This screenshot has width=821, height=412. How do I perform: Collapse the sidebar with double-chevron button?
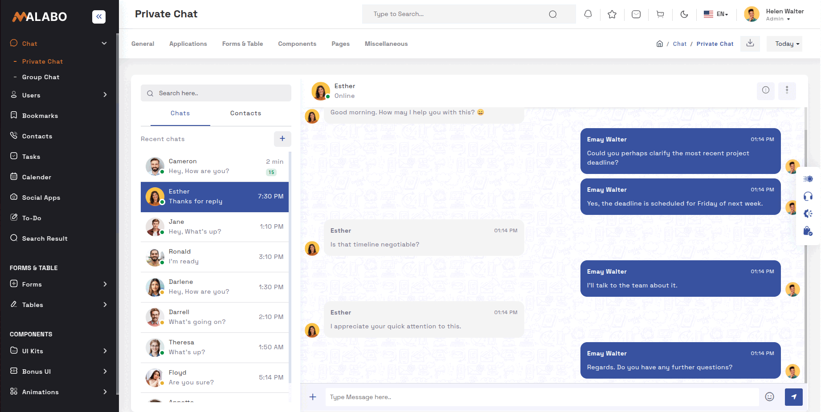99,17
